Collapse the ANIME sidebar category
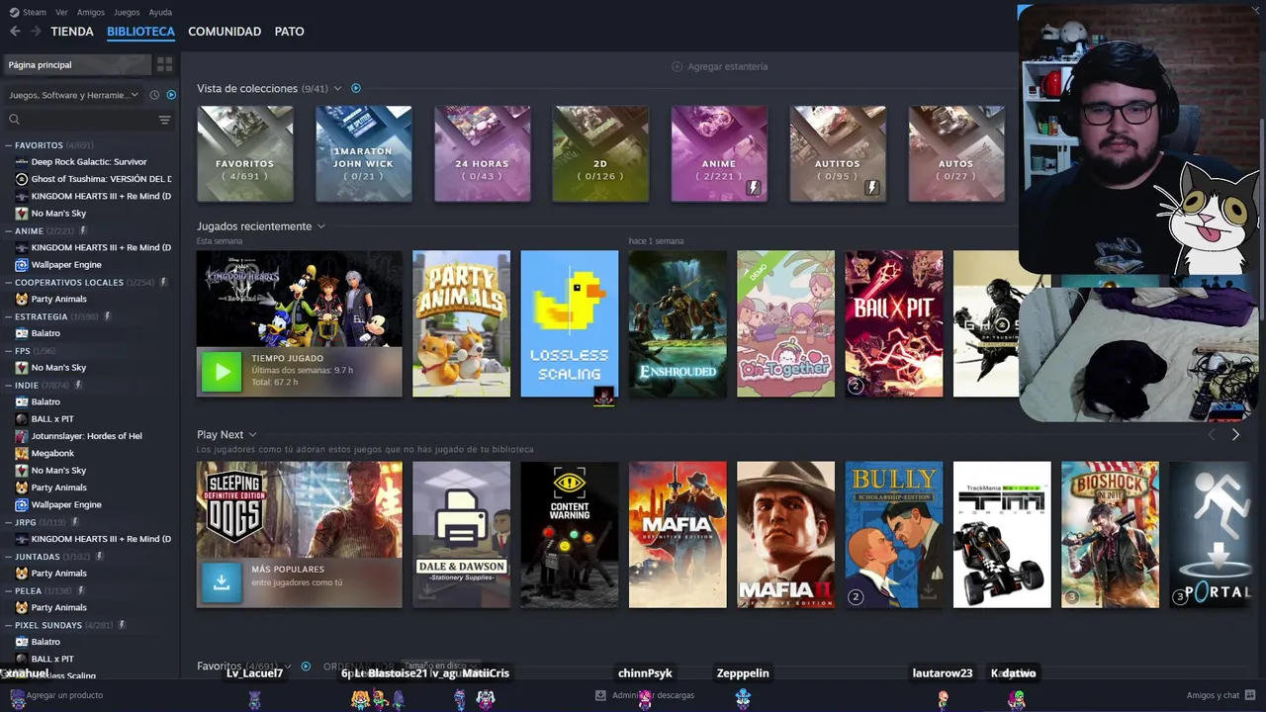The image size is (1266, 712). coord(9,231)
